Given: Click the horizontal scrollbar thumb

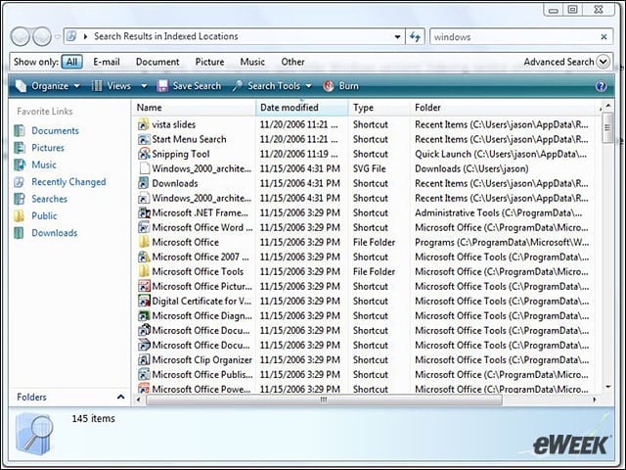Looking at the screenshot, I should click(324, 399).
